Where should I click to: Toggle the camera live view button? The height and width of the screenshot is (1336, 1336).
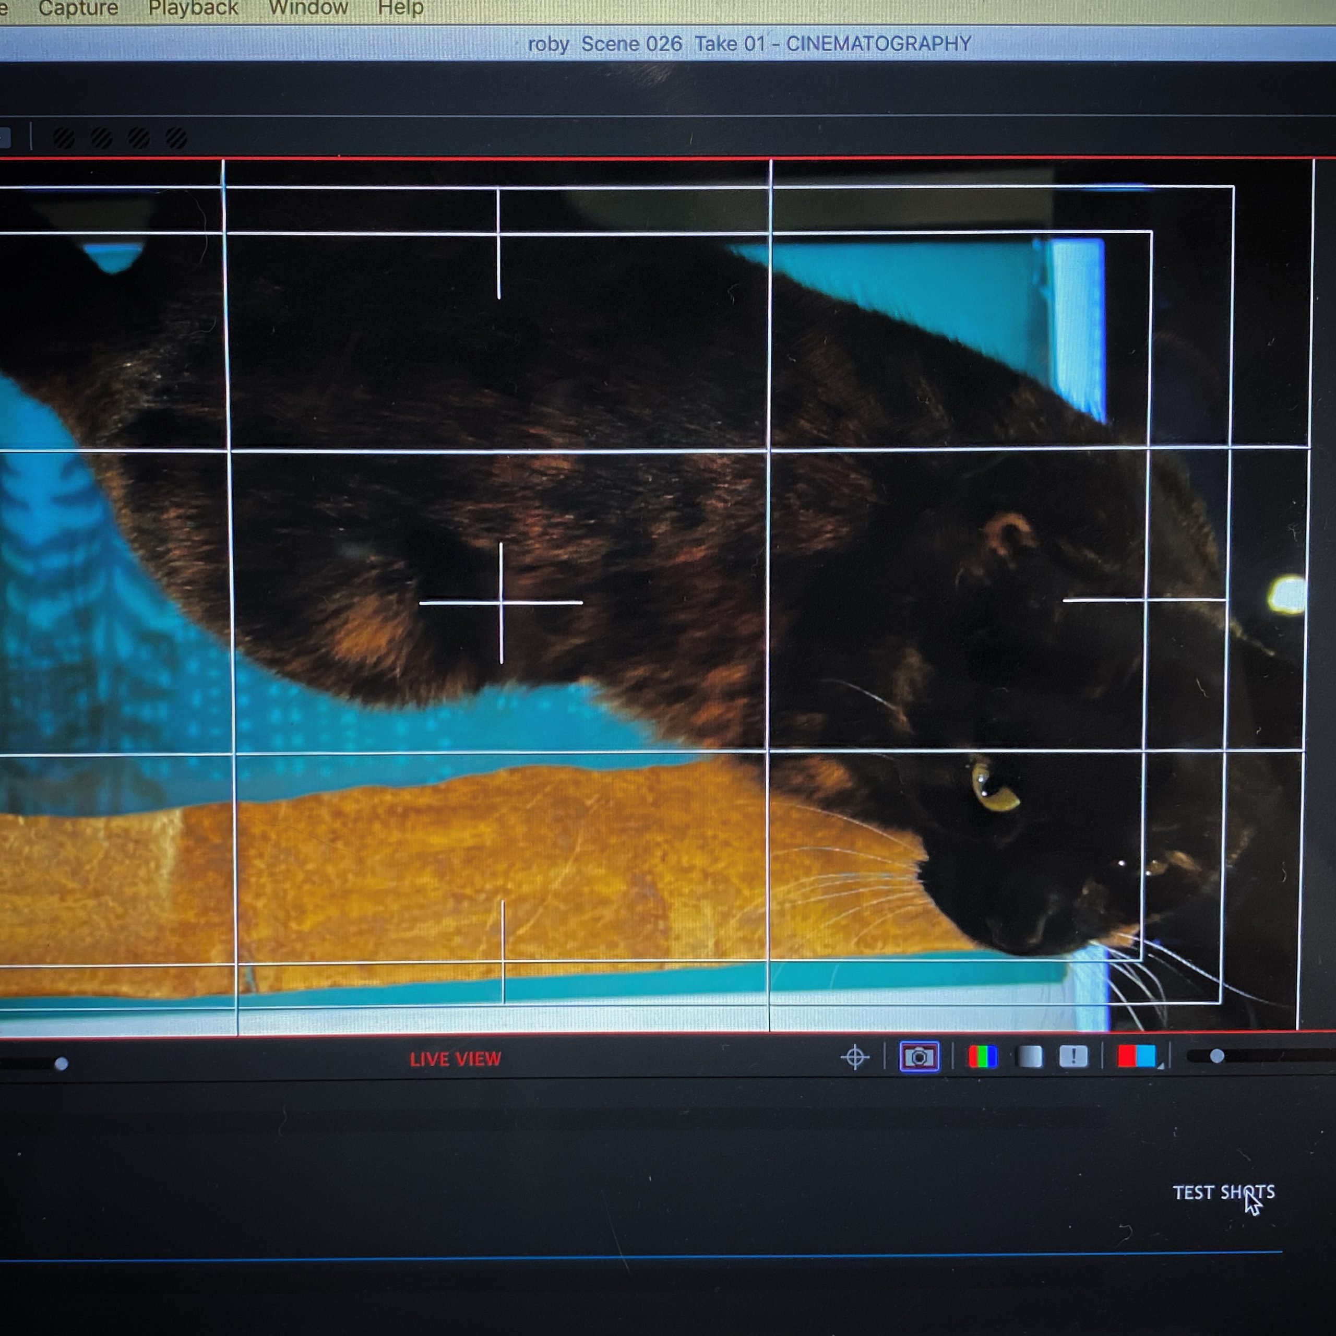click(919, 1057)
